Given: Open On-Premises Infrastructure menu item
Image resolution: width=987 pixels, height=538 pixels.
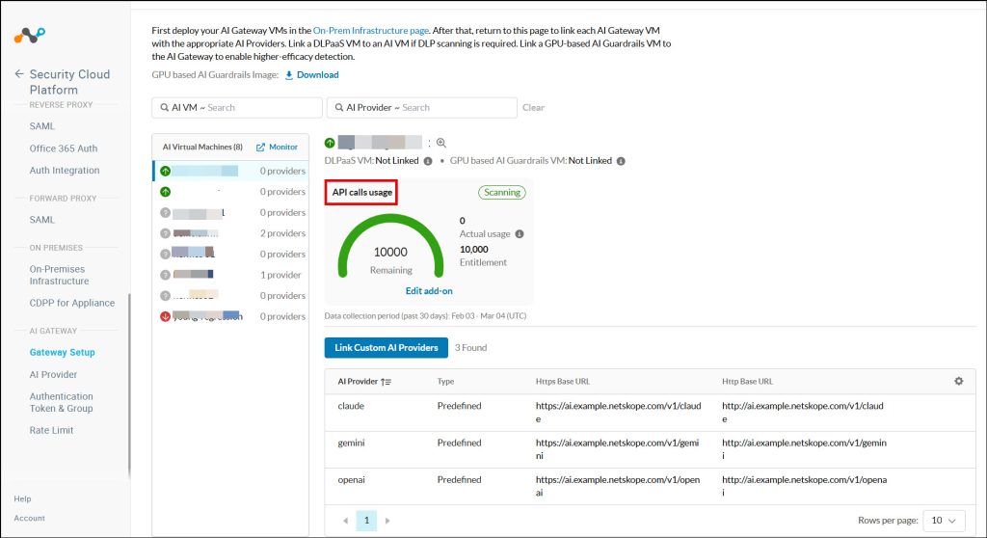Looking at the screenshot, I should click(59, 275).
